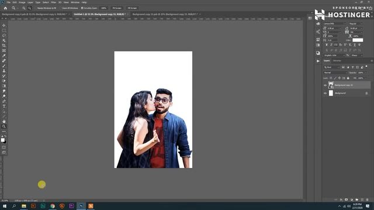
Task: Open the Image menu
Action: 22,2
